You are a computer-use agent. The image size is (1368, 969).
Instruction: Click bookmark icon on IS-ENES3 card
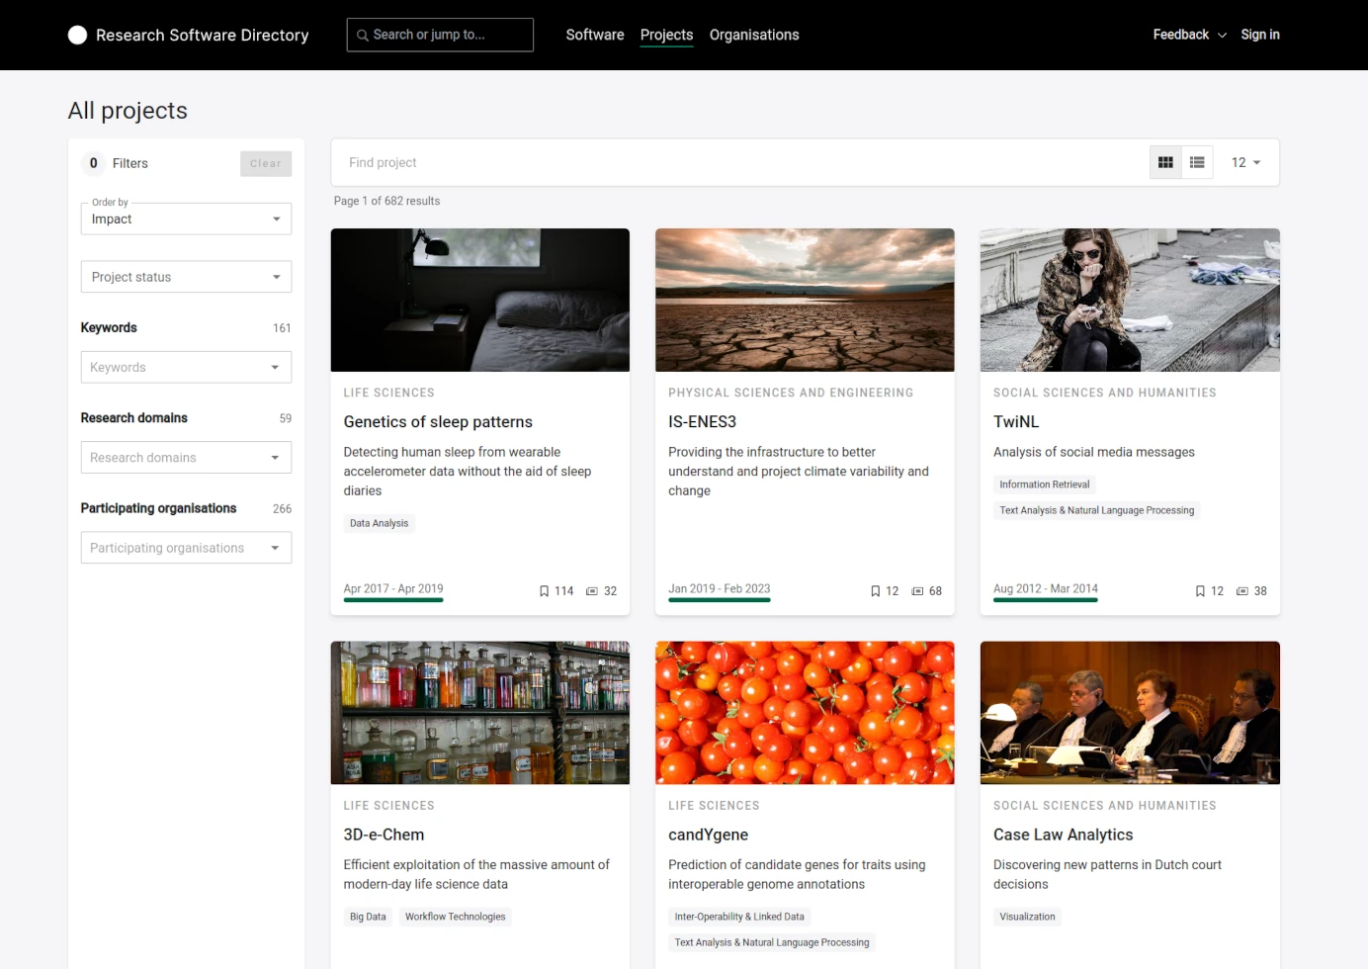point(875,591)
